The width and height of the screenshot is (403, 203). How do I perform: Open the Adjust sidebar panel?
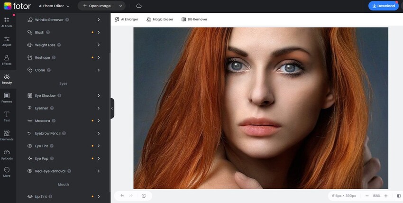(7, 41)
